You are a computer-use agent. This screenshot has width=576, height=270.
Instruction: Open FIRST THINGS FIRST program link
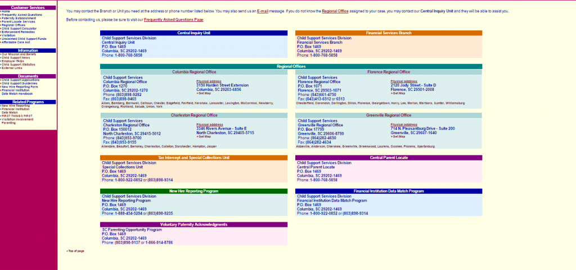(17, 116)
